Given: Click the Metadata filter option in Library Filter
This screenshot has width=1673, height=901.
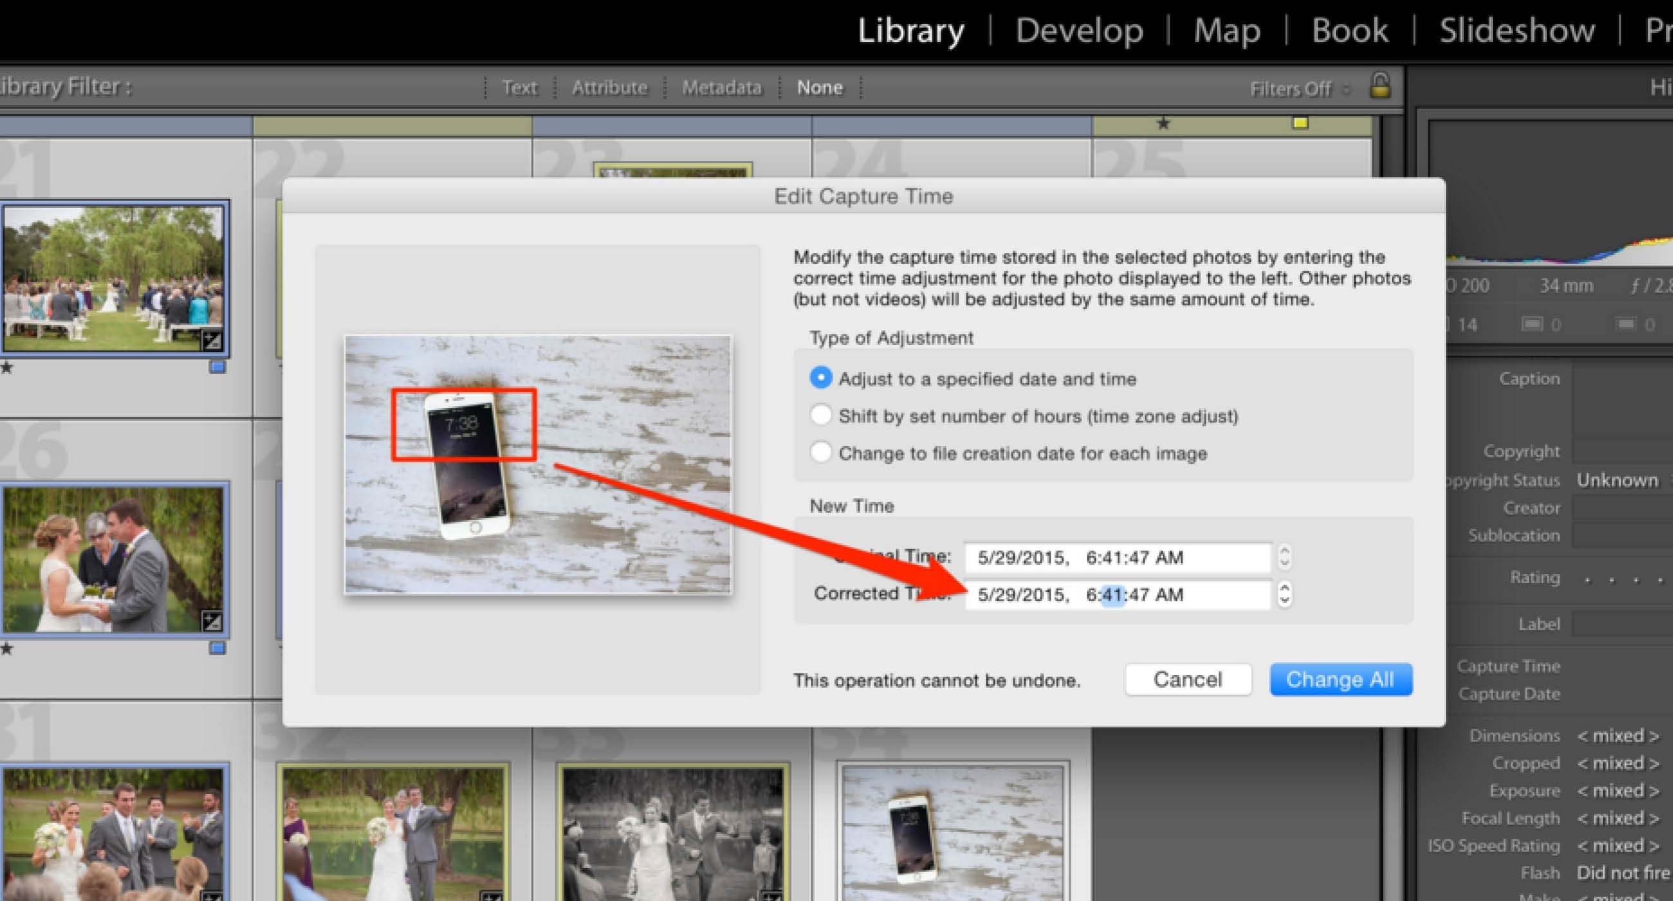Looking at the screenshot, I should (721, 86).
